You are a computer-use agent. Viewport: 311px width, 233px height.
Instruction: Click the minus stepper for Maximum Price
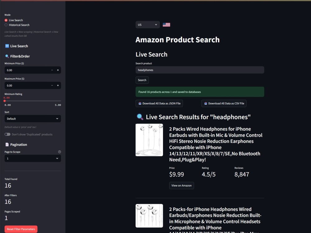tap(52, 85)
